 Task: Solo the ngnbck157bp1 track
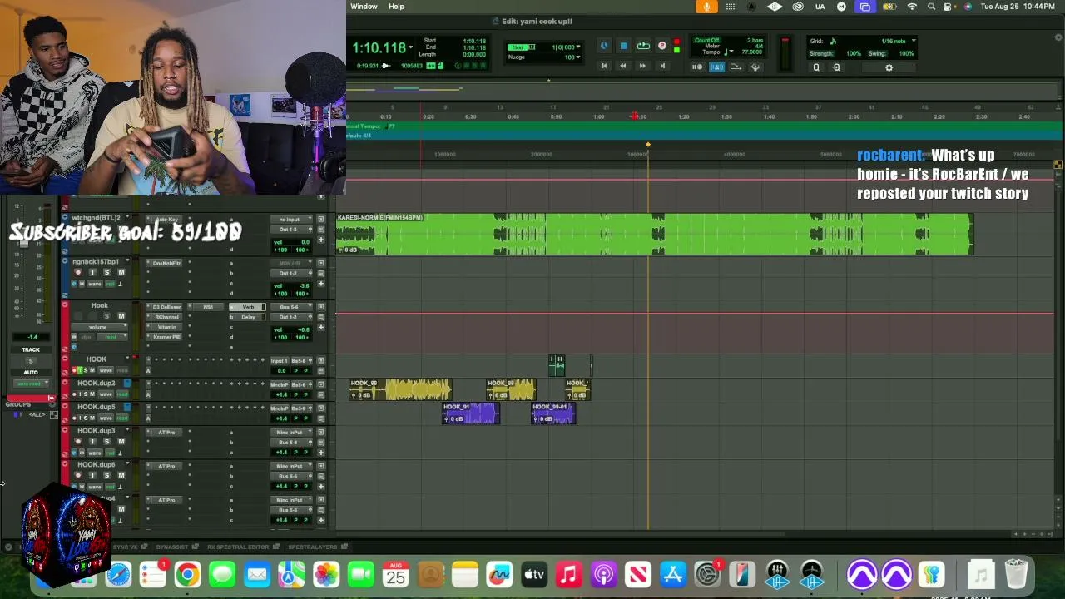pyautogui.click(x=106, y=273)
